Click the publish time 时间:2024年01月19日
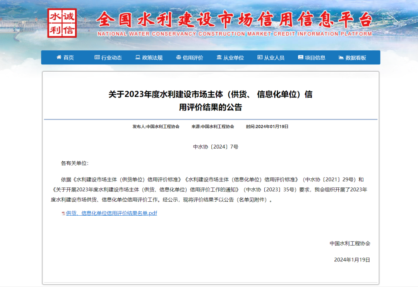Screen dimensions: 418x287 coord(267,126)
